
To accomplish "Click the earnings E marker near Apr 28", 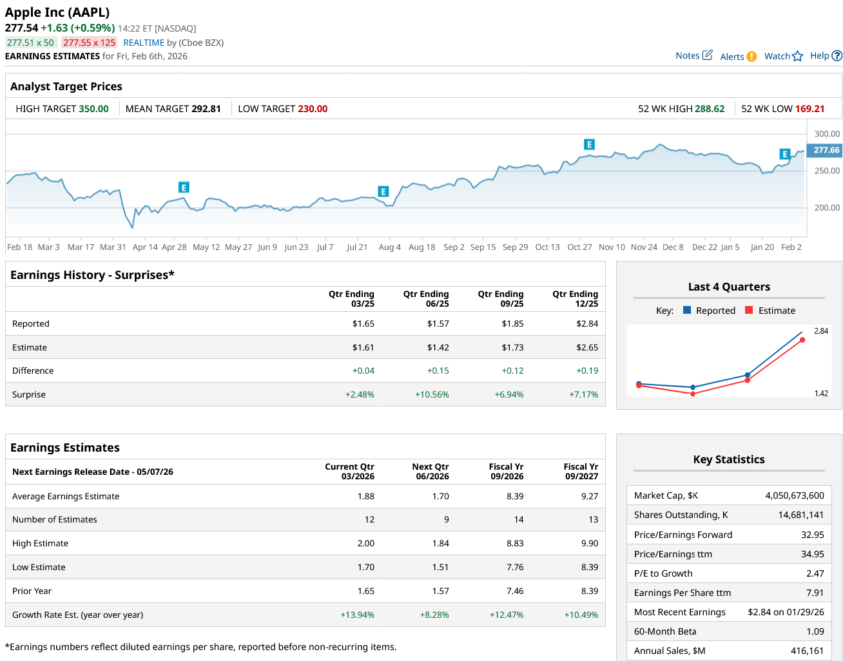I will pyautogui.click(x=184, y=187).
